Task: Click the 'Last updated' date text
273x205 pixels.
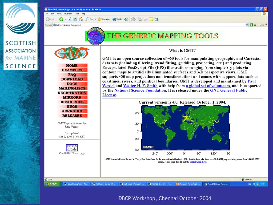Action: click(72, 135)
